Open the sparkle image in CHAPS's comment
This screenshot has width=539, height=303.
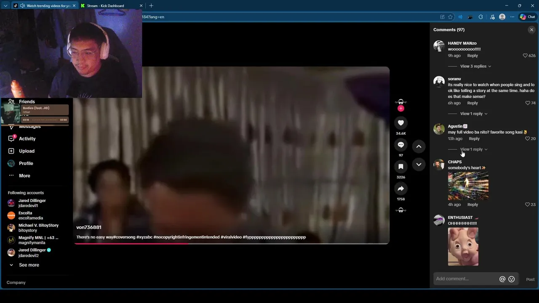[468, 186]
